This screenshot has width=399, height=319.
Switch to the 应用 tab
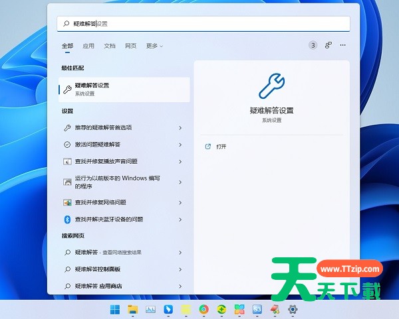tap(88, 46)
